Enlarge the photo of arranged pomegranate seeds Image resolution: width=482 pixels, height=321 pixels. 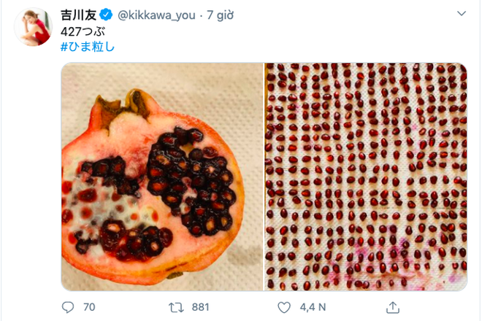(x=365, y=175)
